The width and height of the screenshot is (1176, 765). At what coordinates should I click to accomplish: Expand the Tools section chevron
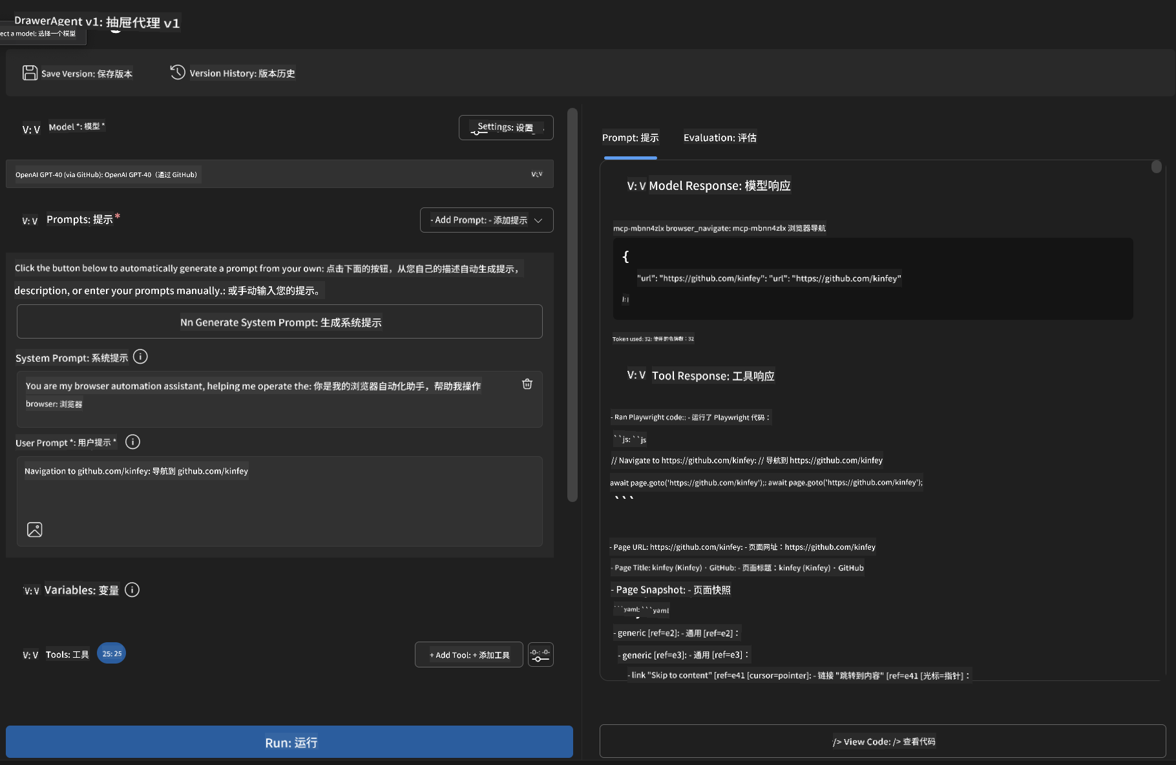30,655
